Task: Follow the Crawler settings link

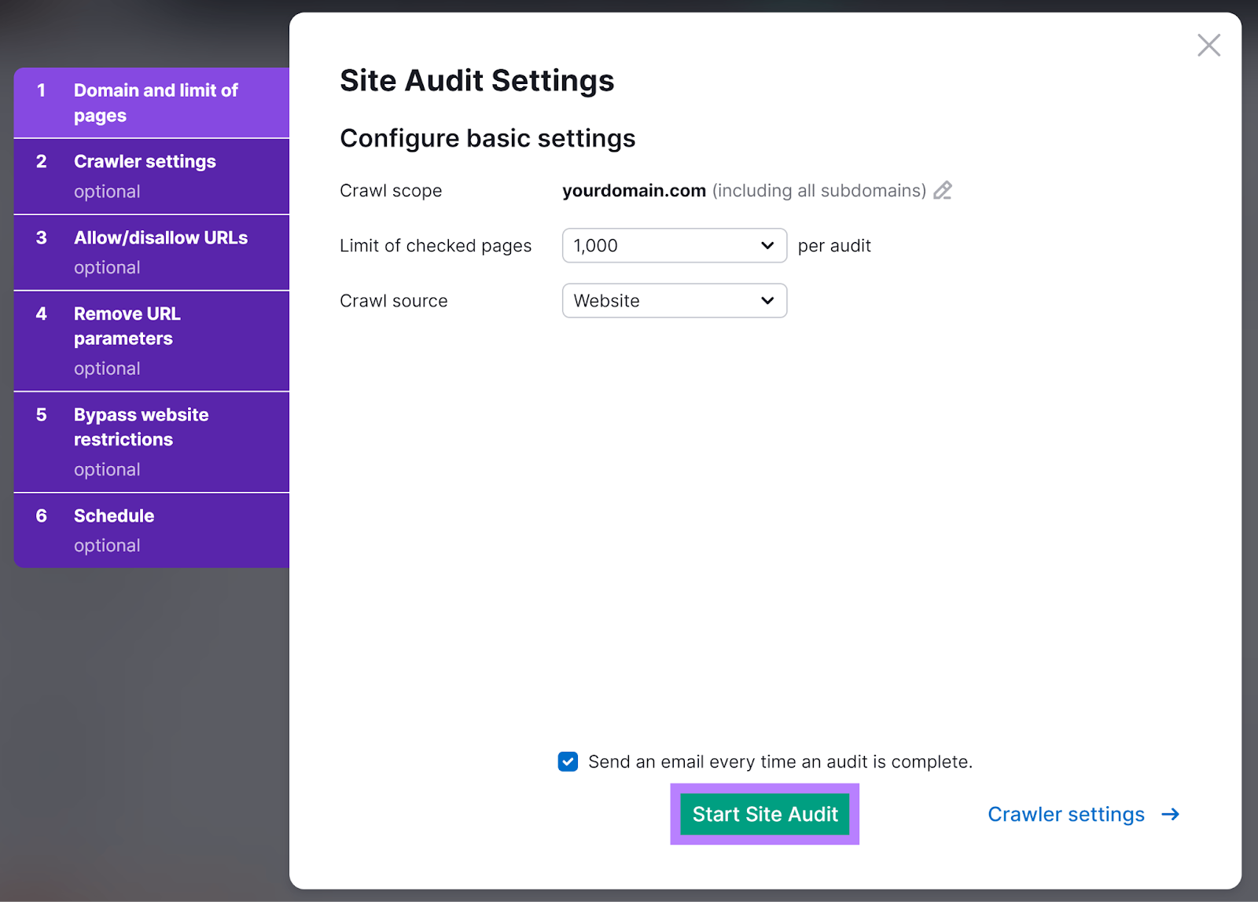Action: [x=1065, y=814]
